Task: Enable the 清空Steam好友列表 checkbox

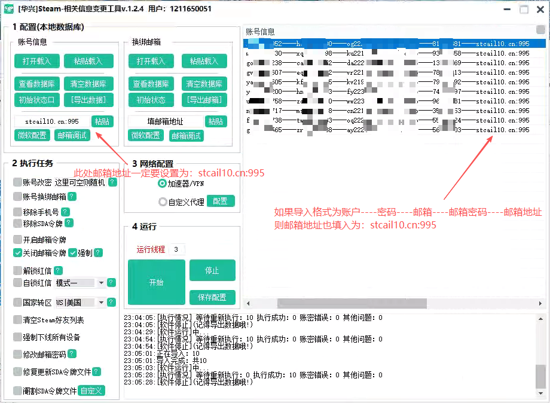Action: [x=16, y=320]
